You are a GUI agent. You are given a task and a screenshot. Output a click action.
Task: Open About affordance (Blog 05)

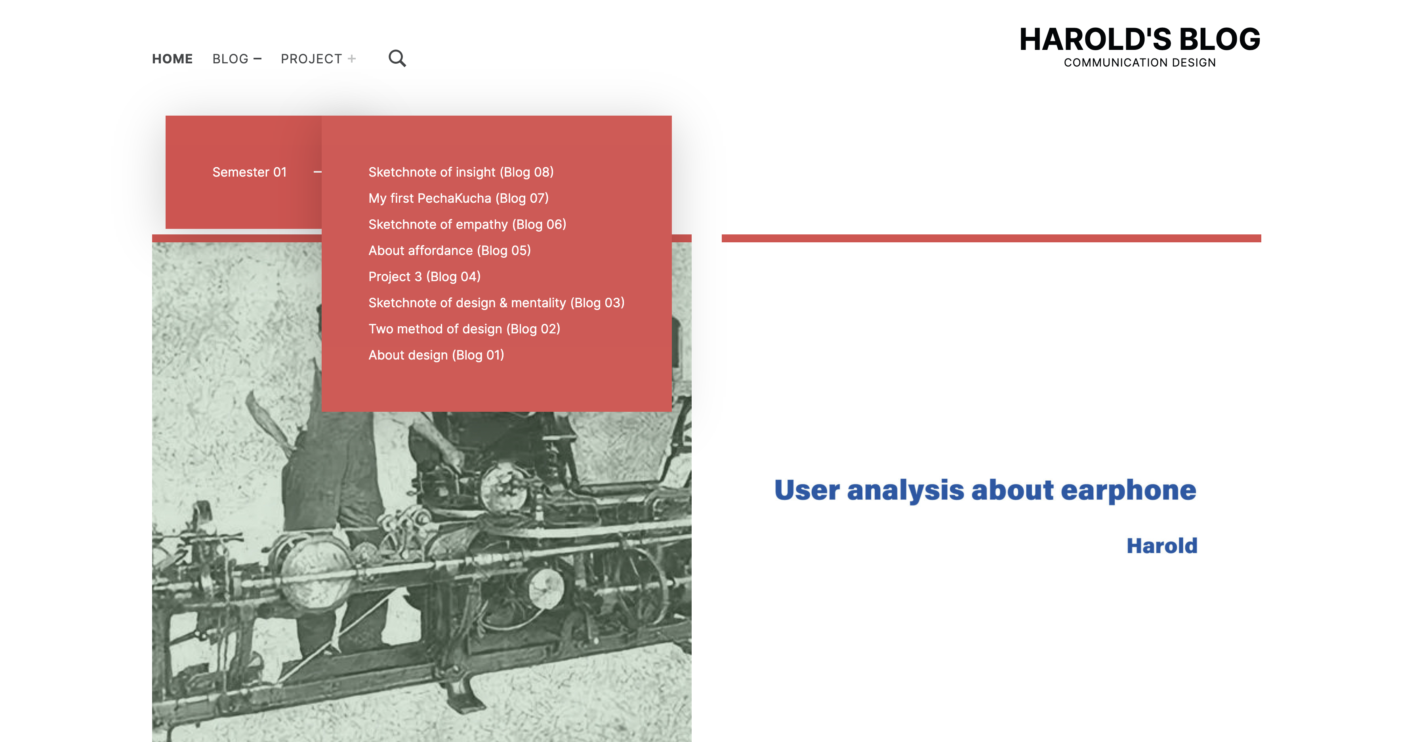click(x=450, y=251)
